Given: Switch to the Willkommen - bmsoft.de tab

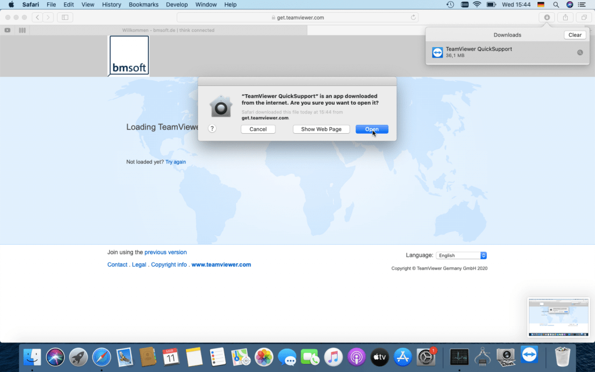Looking at the screenshot, I should 168,30.
